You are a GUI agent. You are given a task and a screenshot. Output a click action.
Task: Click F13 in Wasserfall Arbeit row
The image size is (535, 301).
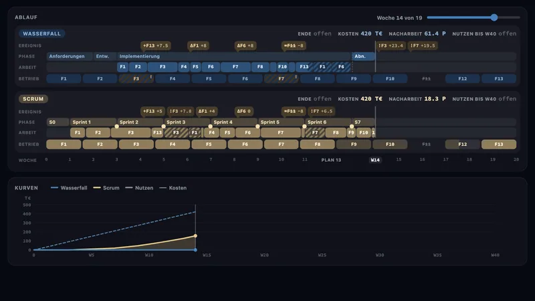(304, 67)
